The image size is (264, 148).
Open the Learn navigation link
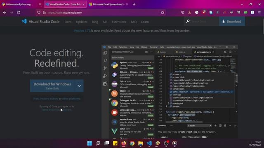click(145, 22)
